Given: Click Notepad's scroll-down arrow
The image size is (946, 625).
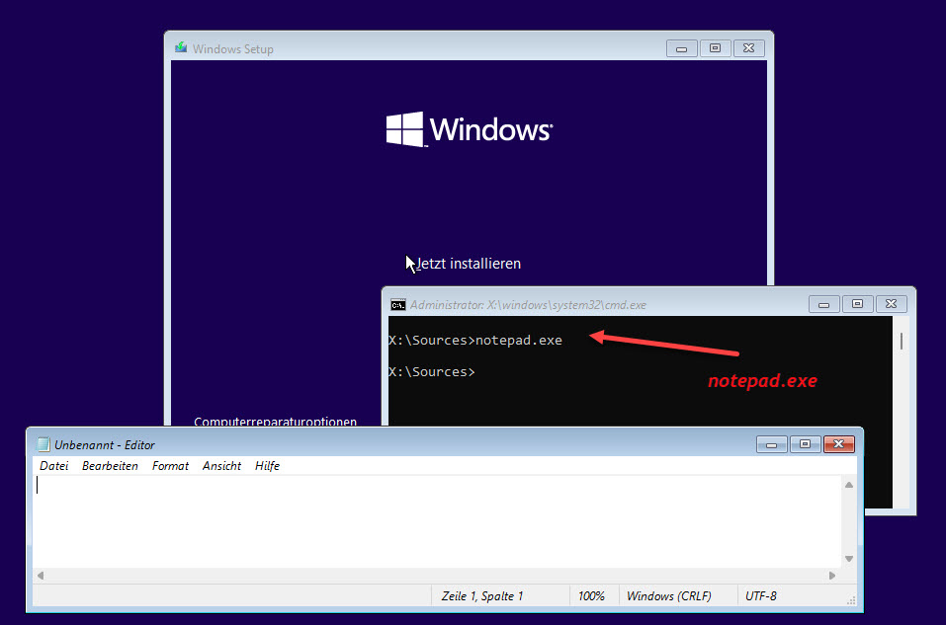Looking at the screenshot, I should 848,561.
